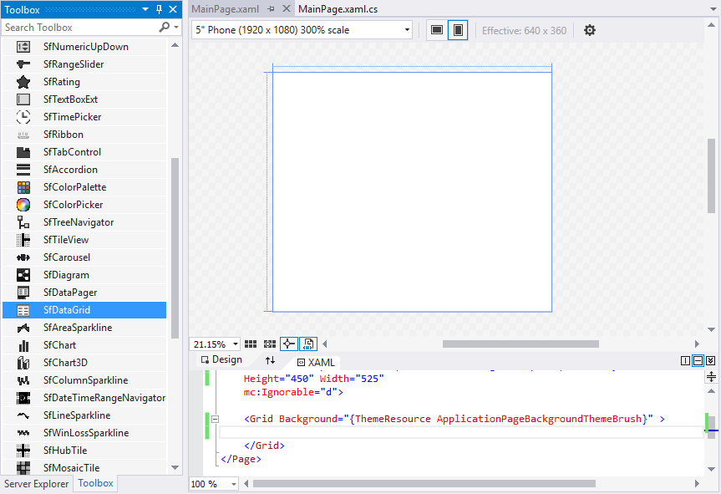This screenshot has width=721, height=494.
Task: Switch designer to landscape orientation
Action: coord(437,30)
